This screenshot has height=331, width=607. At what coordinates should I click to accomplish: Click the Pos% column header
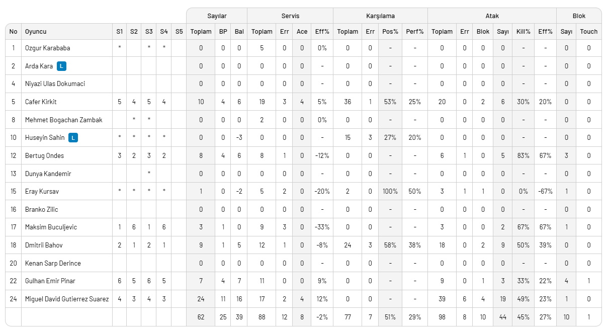click(390, 31)
